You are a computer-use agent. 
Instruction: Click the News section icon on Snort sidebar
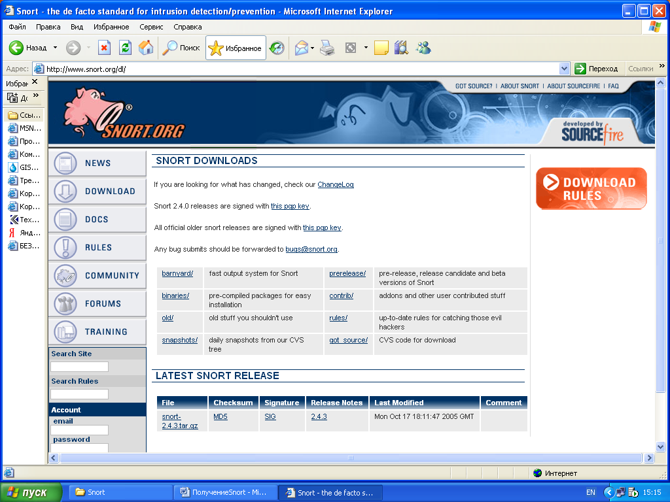(x=65, y=163)
